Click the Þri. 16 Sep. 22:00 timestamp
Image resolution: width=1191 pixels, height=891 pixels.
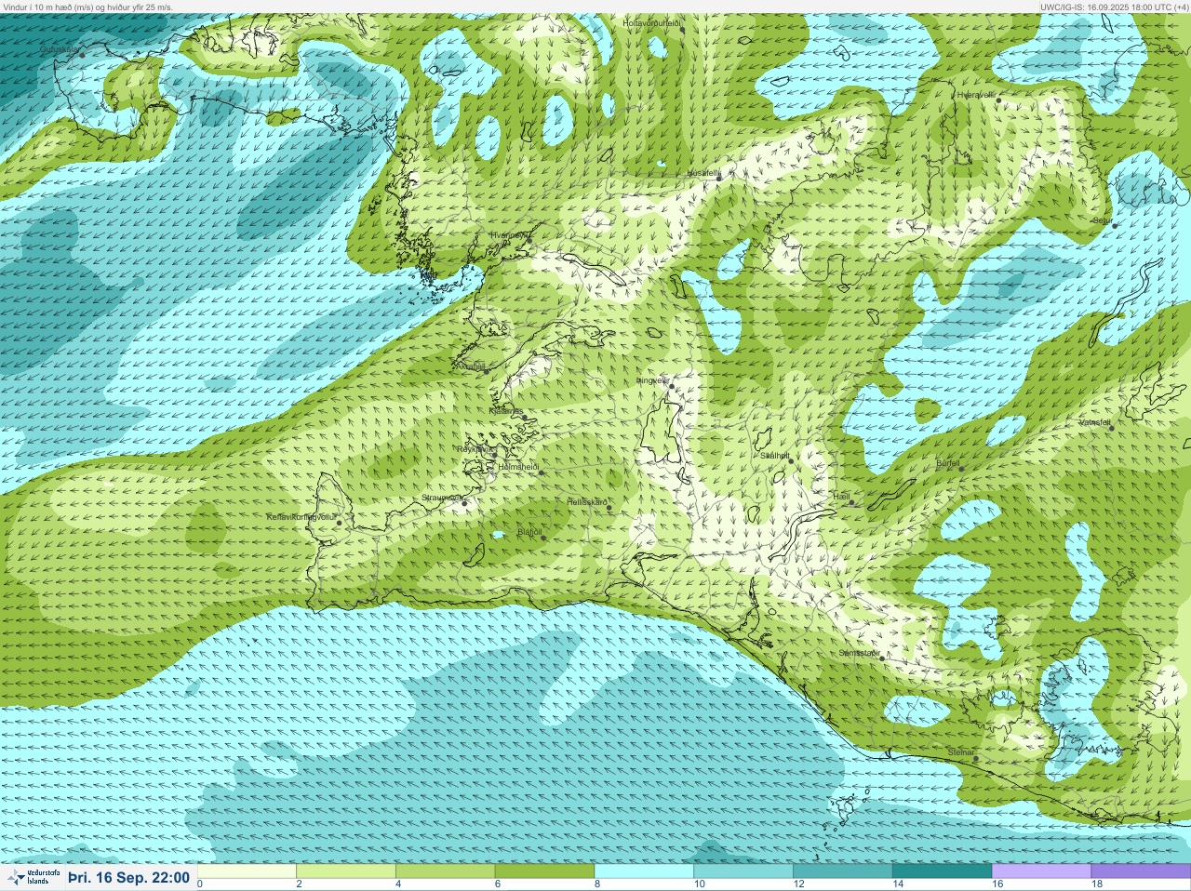pyautogui.click(x=129, y=877)
